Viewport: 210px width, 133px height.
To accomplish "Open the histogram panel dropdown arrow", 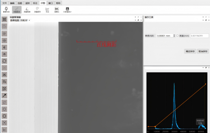I will [x=203, y=68].
